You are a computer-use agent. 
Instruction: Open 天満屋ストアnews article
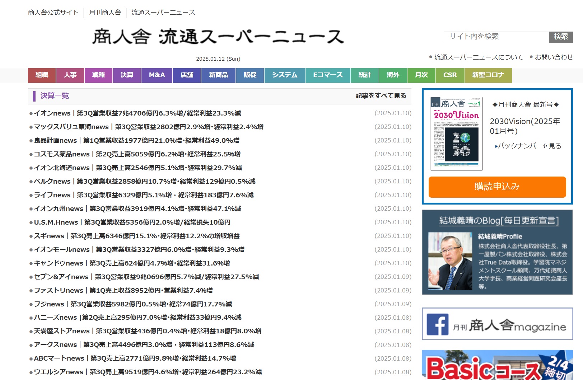(x=148, y=331)
